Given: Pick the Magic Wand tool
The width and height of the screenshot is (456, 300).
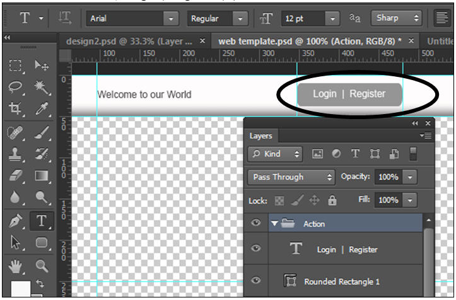Looking at the screenshot, I should click(x=42, y=87).
